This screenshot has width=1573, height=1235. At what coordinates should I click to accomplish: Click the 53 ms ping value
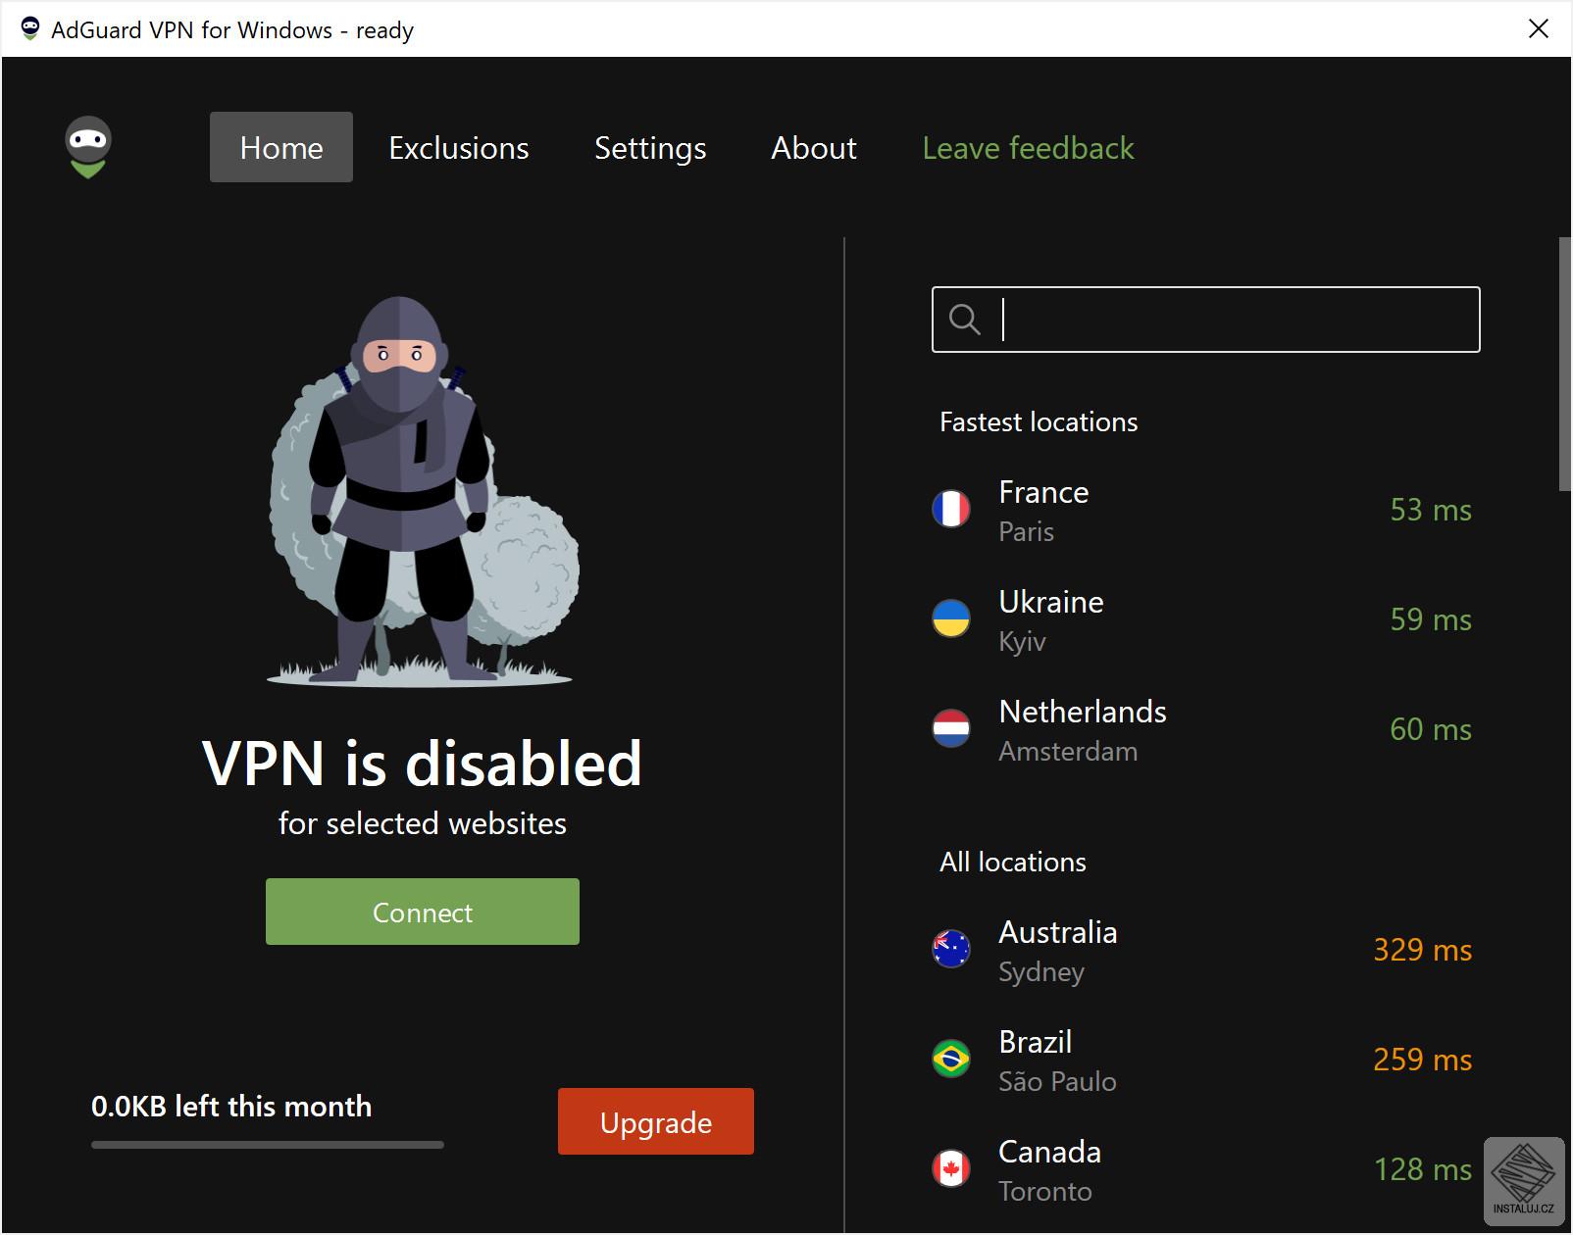pyautogui.click(x=1431, y=510)
